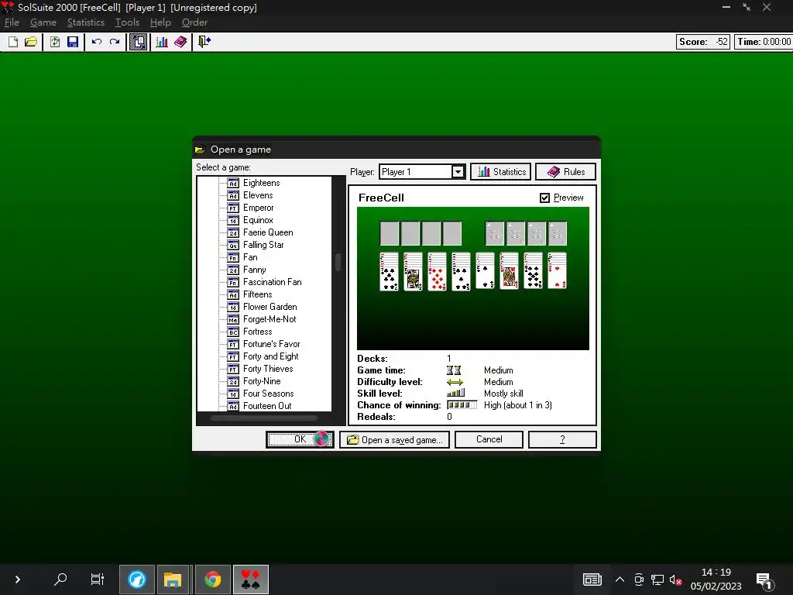This screenshot has height=595, width=793.
Task: Select Fifteens in the game list
Action: 257,294
